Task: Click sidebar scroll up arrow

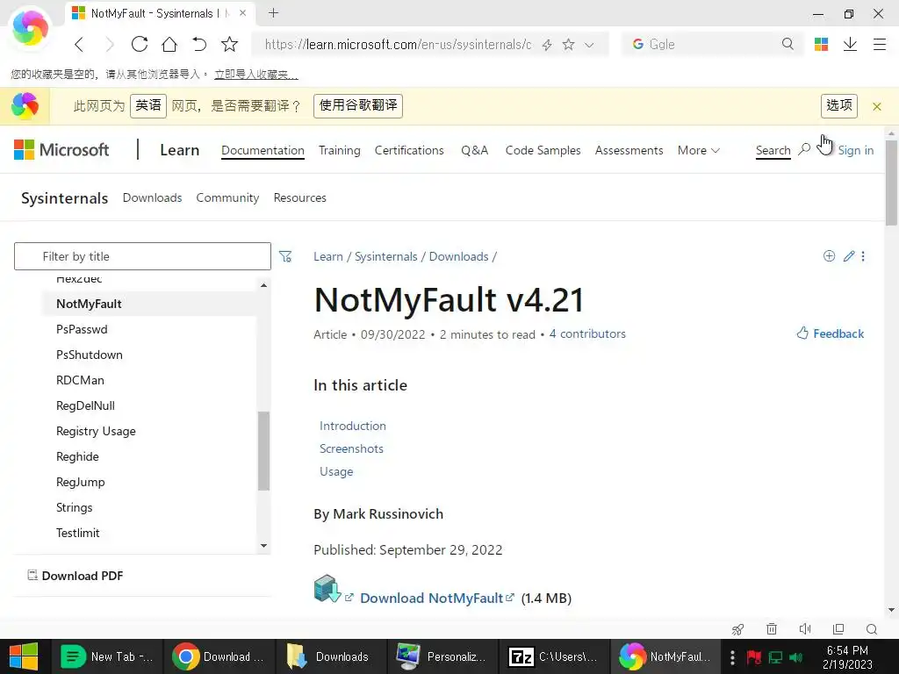Action: [263, 285]
